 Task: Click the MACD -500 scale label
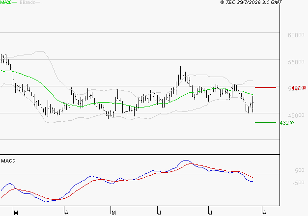298,183
